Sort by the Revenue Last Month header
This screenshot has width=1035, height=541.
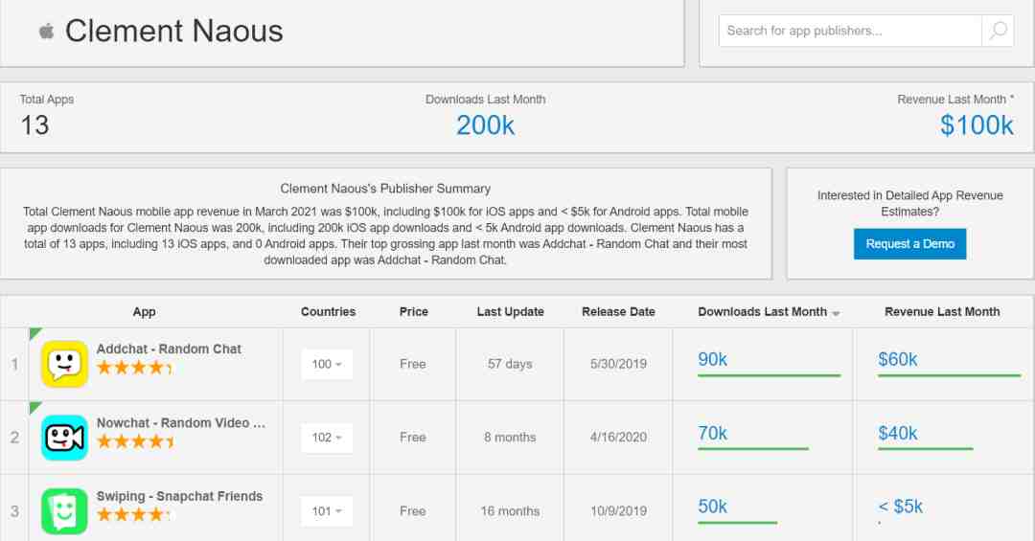click(942, 312)
